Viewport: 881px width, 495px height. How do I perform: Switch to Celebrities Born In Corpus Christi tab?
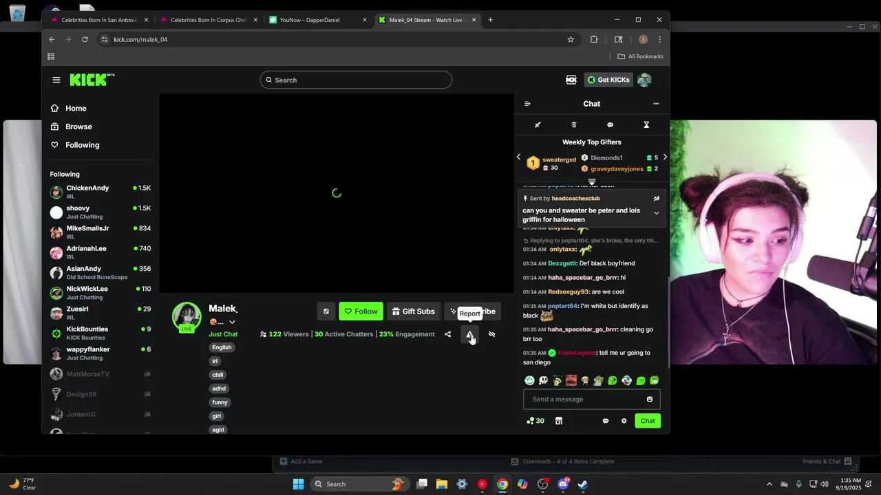(x=208, y=20)
